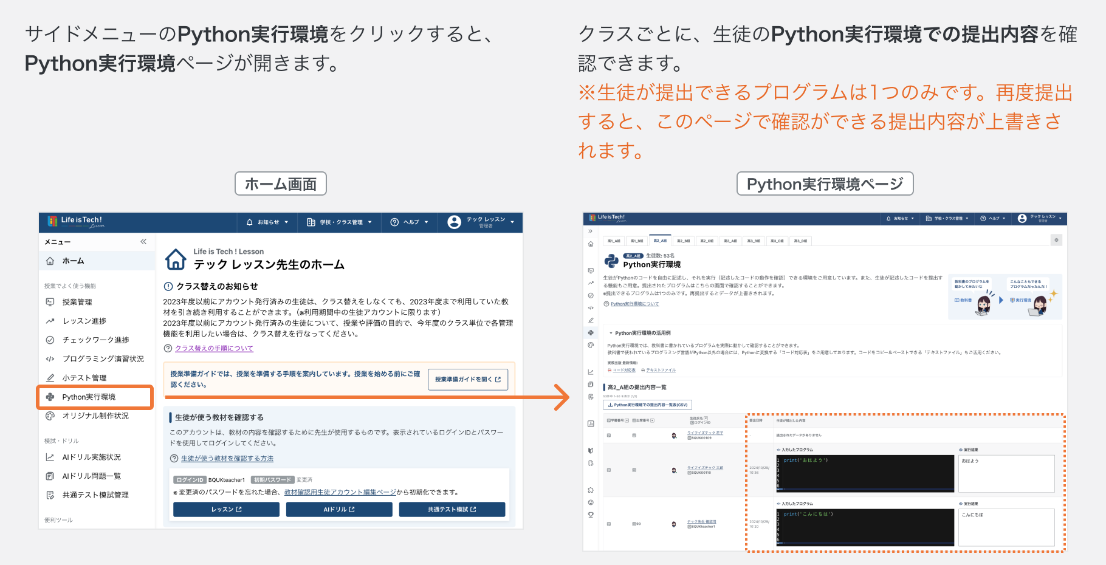Click the レッスン button on the home screen

click(226, 509)
